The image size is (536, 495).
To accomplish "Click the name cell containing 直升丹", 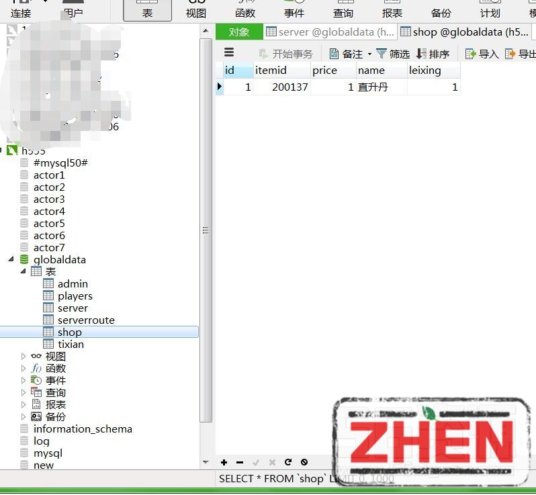I will tap(380, 87).
